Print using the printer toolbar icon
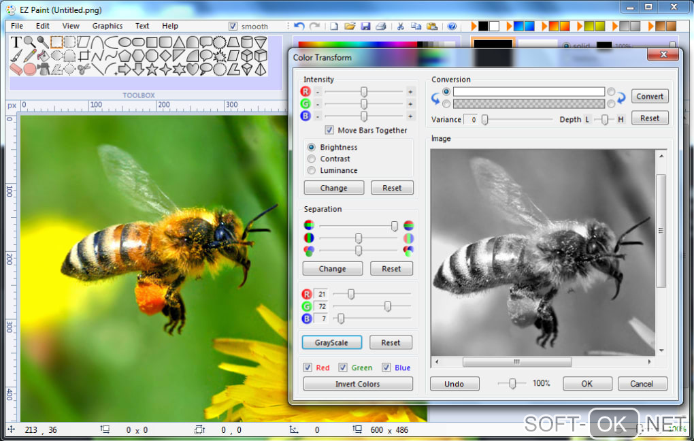 pos(380,26)
